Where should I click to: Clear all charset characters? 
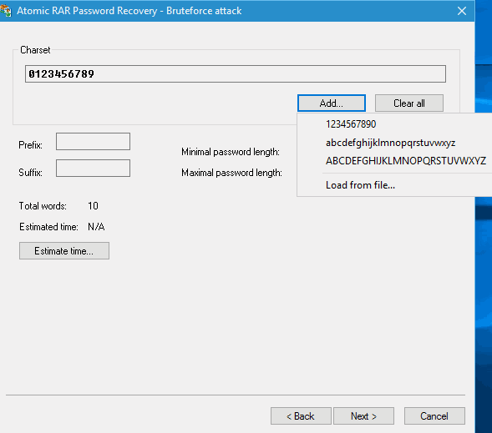pos(408,103)
